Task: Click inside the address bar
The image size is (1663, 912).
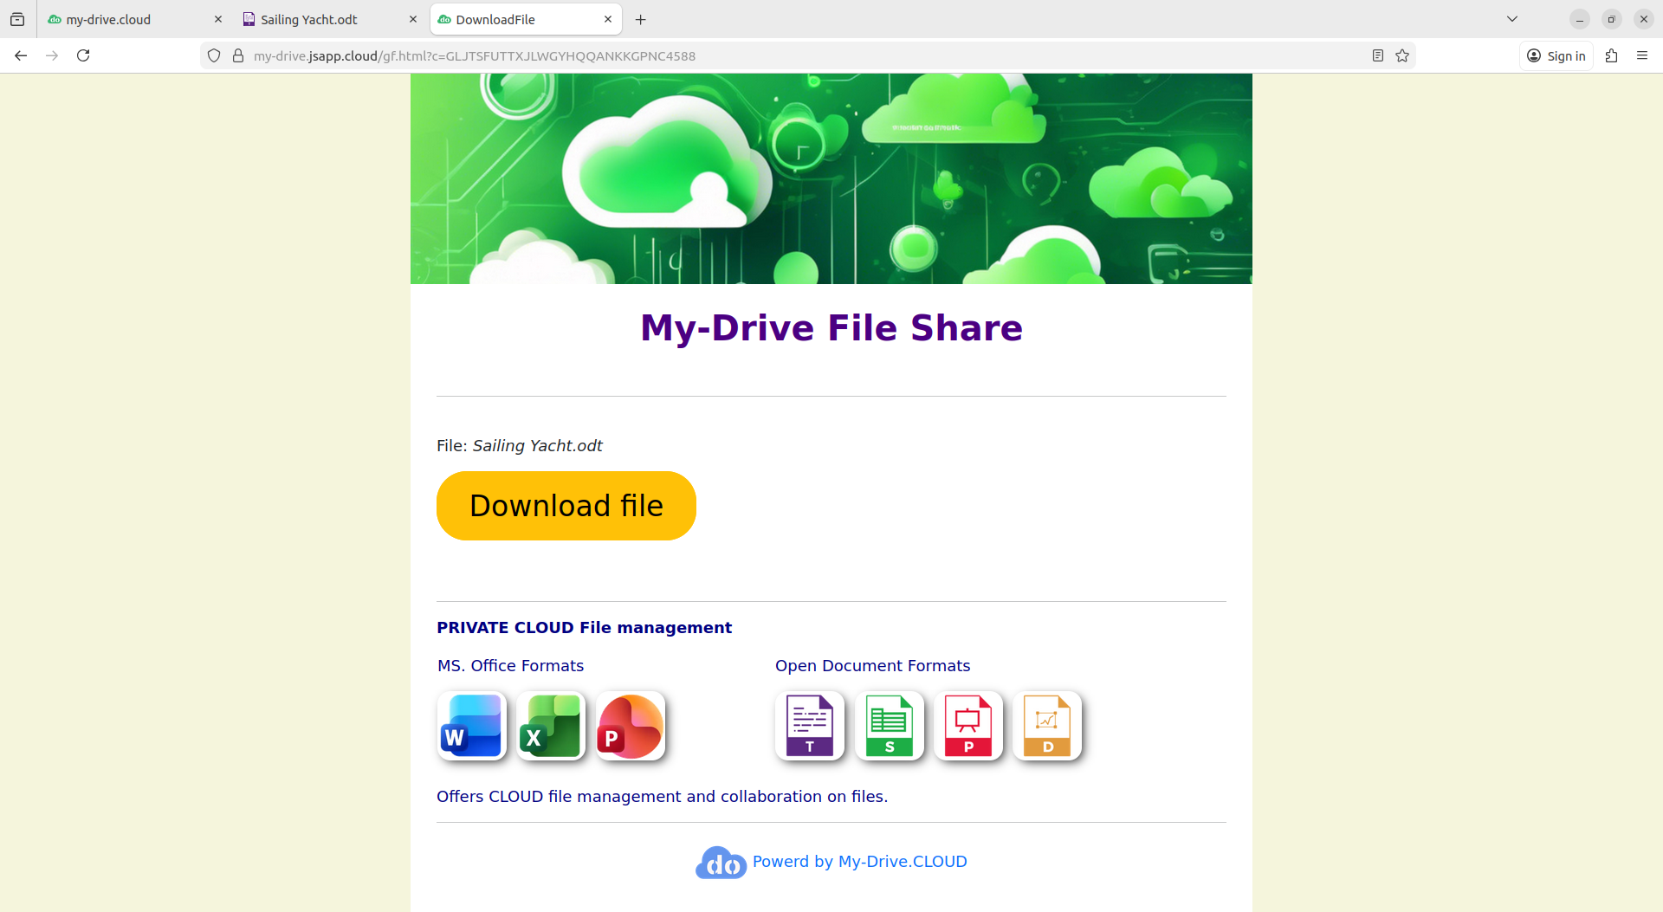Action: click(780, 55)
